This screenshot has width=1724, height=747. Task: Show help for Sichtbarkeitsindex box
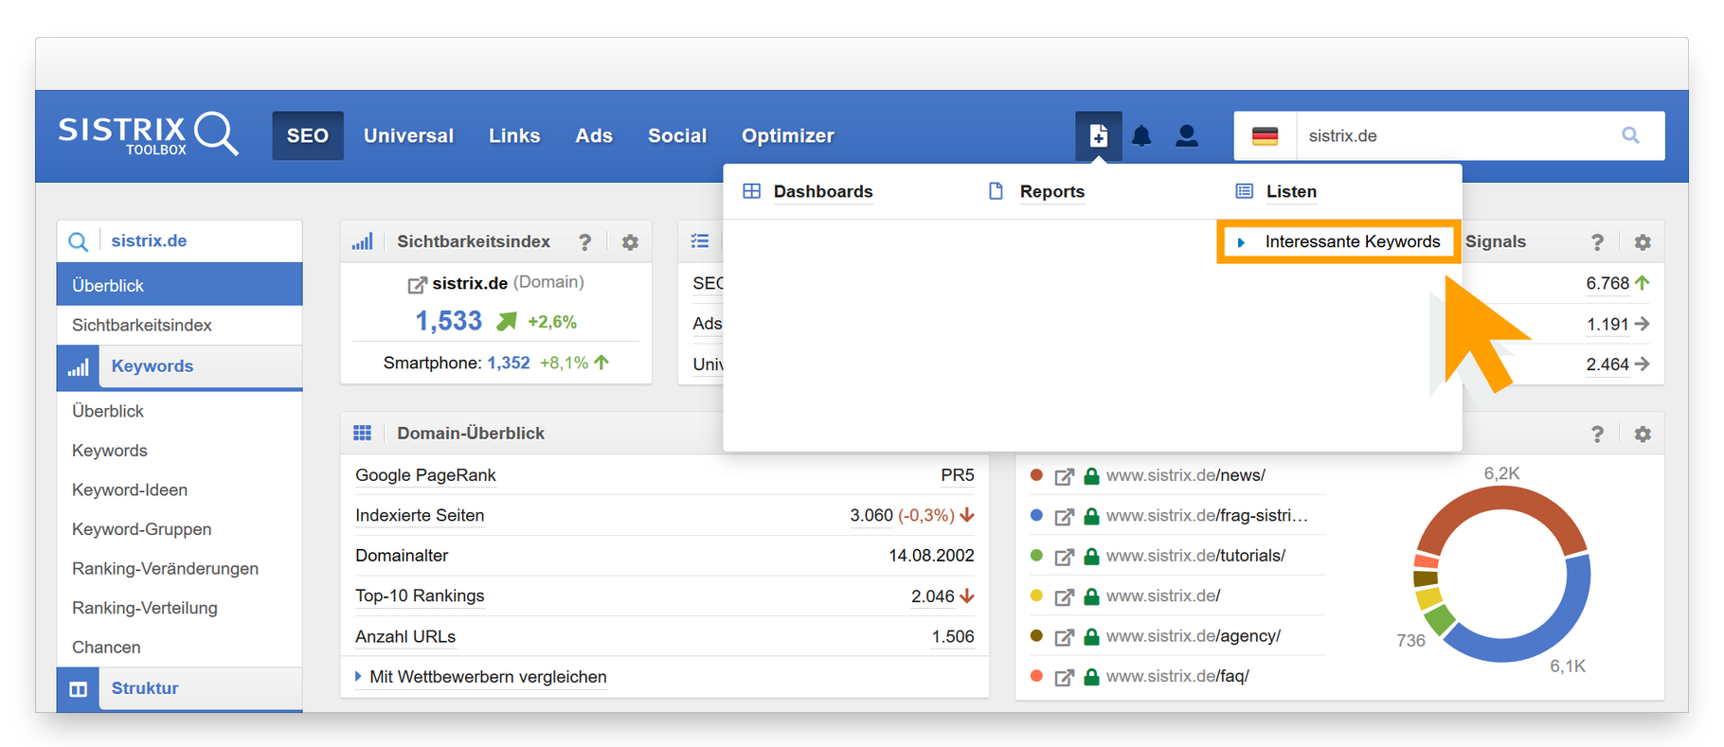584,242
